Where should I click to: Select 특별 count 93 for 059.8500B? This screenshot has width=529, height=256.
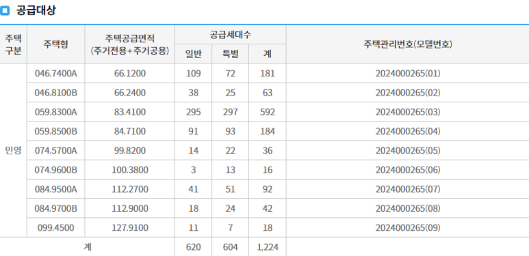[231, 131]
